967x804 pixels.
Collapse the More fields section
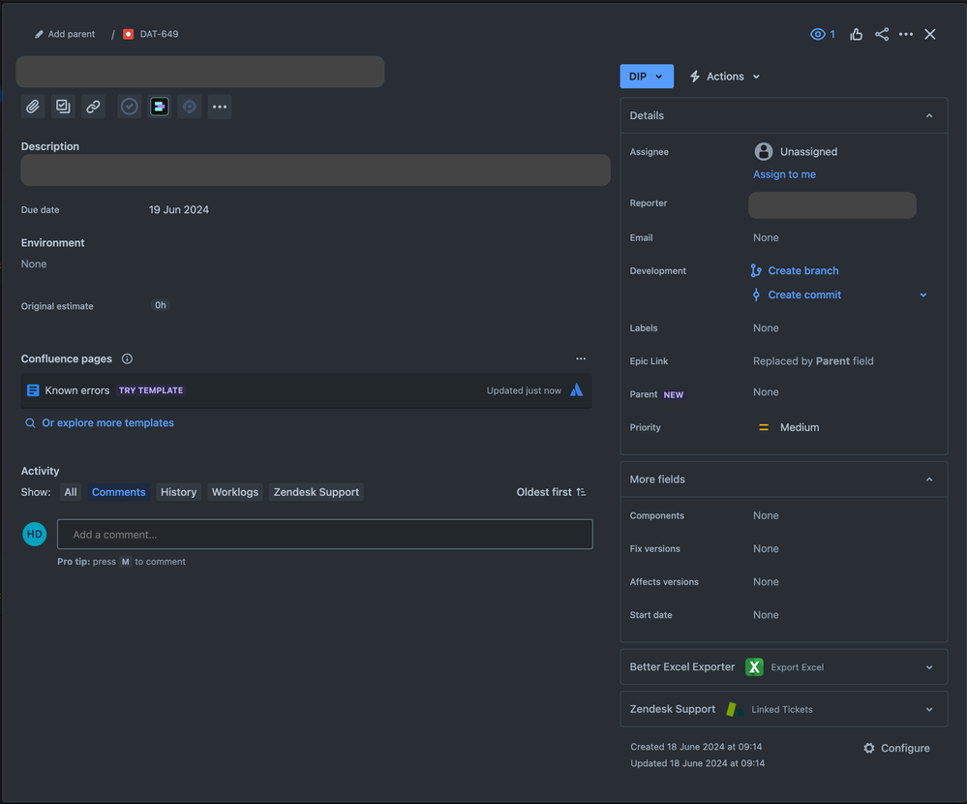click(x=928, y=479)
